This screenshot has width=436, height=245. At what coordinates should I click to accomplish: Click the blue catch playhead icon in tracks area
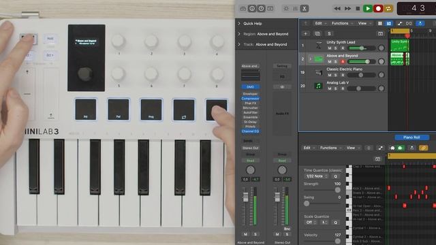coord(420,24)
